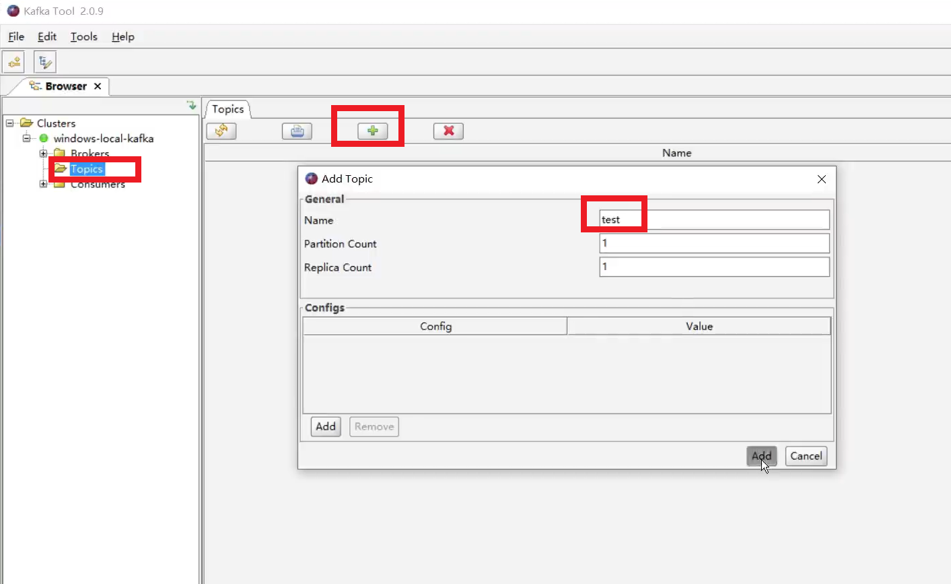Open the Edit menu
The height and width of the screenshot is (584, 951).
tap(47, 36)
